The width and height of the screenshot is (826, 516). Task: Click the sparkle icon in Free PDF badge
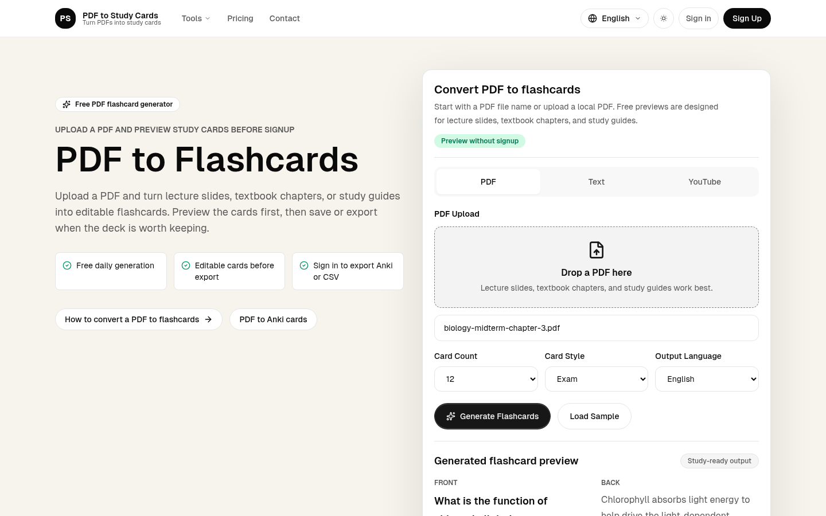pos(67,104)
